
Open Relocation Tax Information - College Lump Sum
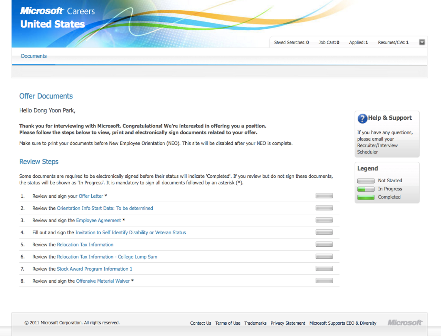[x=107, y=257]
